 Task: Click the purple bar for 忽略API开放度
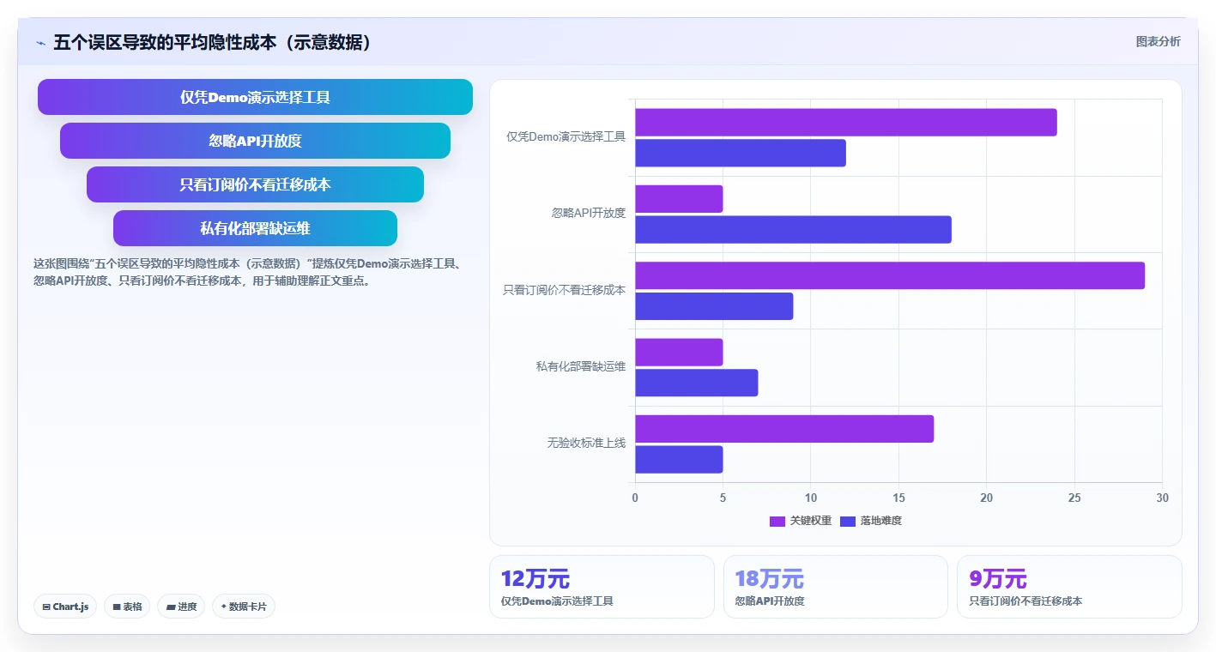[x=679, y=199]
